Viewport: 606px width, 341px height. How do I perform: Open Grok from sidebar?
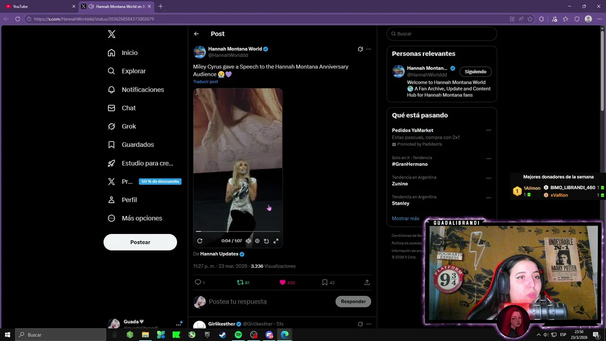[x=122, y=126]
